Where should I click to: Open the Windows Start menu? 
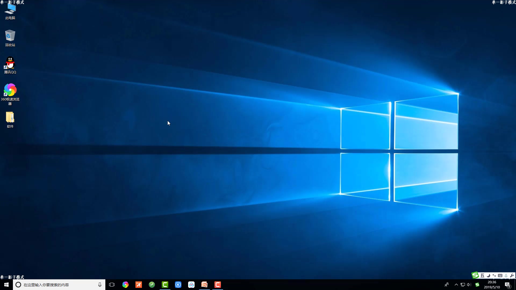click(6, 285)
